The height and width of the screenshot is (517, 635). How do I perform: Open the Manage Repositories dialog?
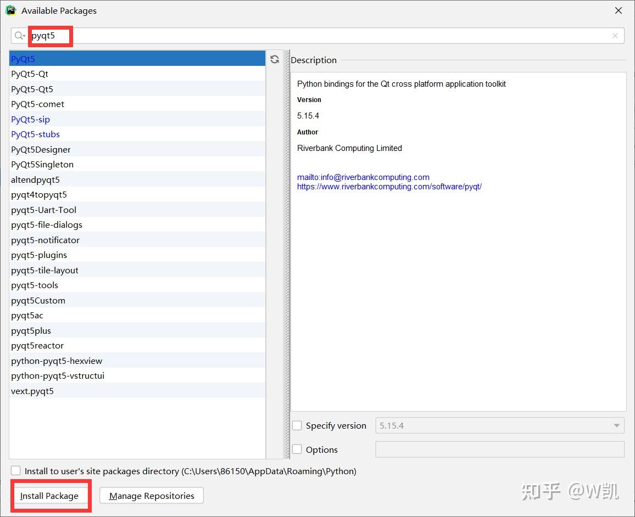pos(151,496)
